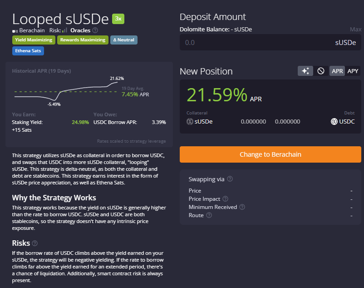Click the Risk level bars icon
The width and height of the screenshot is (364, 288).
[65, 30]
